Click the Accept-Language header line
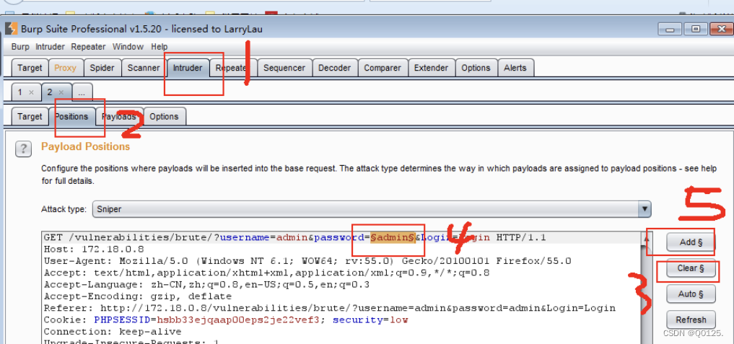Image resolution: width=734 pixels, height=344 pixels. coord(206,285)
